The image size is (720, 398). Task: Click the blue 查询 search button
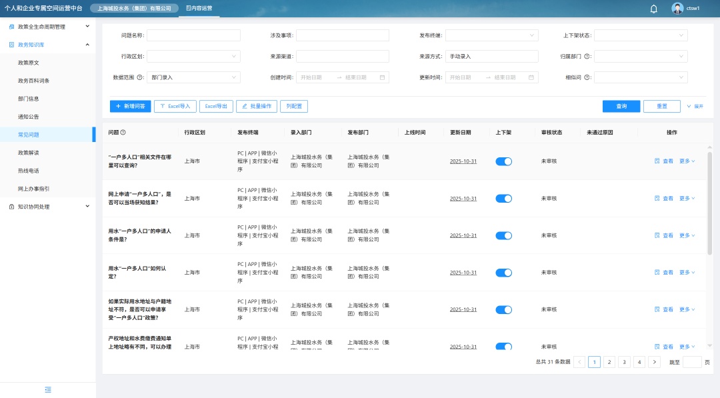(621, 106)
